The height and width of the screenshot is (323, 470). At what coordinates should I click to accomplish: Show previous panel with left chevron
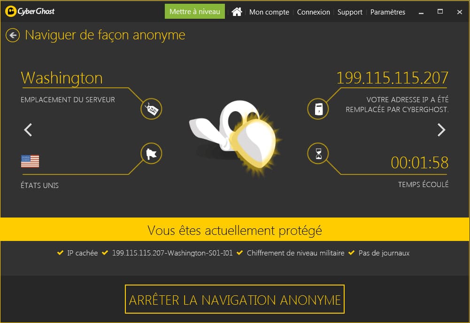28,130
